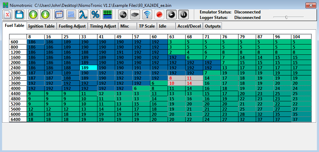Click the green grid map trace icon
This screenshot has width=319, height=152.
107,15
